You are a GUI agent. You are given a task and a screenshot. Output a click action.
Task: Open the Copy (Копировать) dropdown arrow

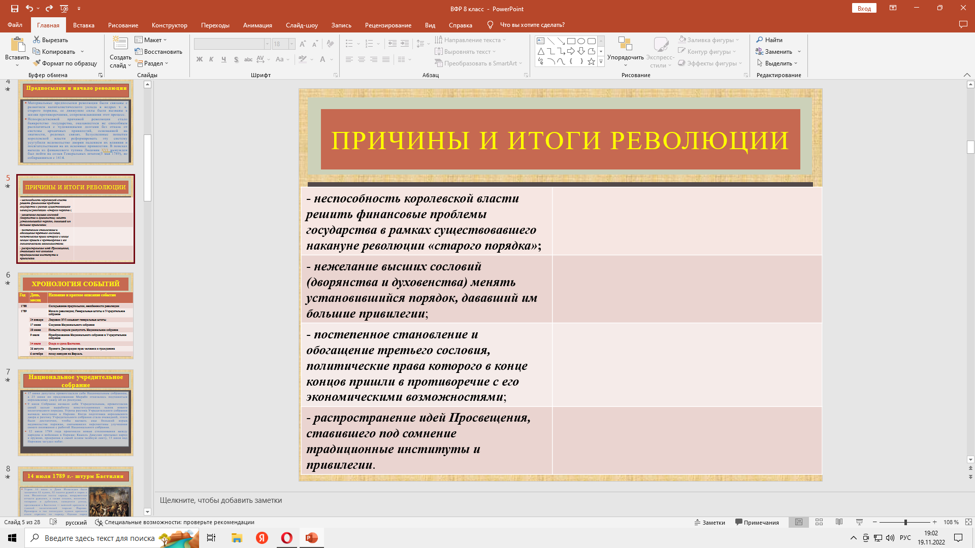[x=82, y=51]
